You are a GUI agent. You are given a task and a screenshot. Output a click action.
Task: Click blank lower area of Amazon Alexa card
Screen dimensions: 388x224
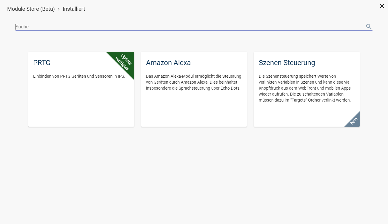click(x=194, y=111)
